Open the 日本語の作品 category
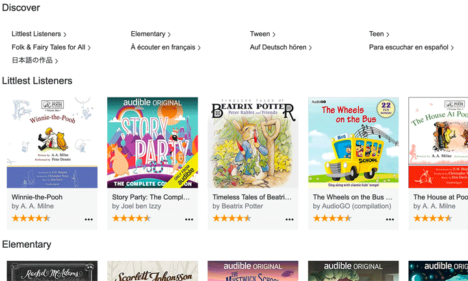 (34, 60)
